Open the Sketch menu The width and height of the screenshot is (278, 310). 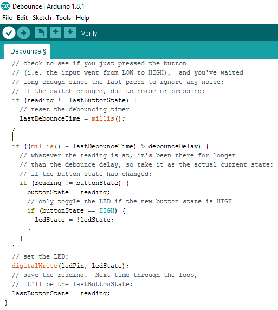coord(42,18)
